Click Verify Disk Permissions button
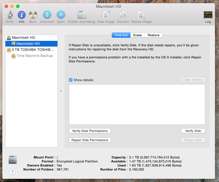This screenshot has height=182, width=219. pyautogui.click(x=90, y=131)
